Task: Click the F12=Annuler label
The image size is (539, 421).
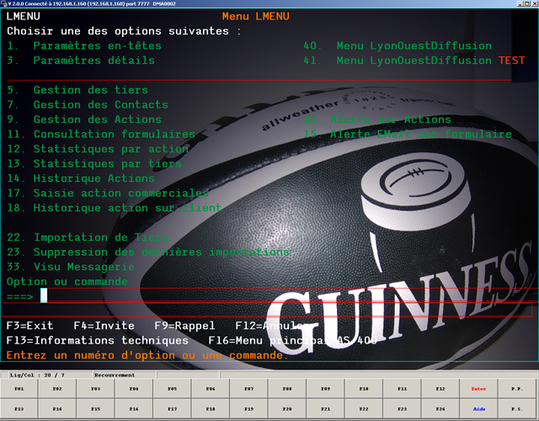Action: 272,326
